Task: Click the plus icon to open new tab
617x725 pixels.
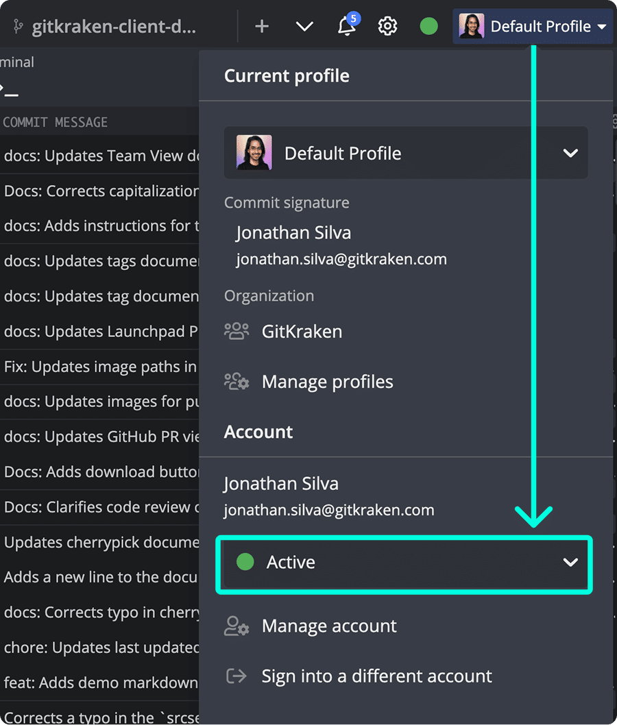Action: [x=261, y=26]
